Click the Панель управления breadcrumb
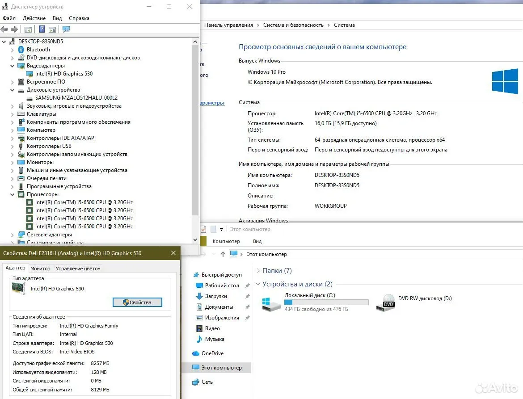The width and height of the screenshot is (523, 399). point(228,25)
